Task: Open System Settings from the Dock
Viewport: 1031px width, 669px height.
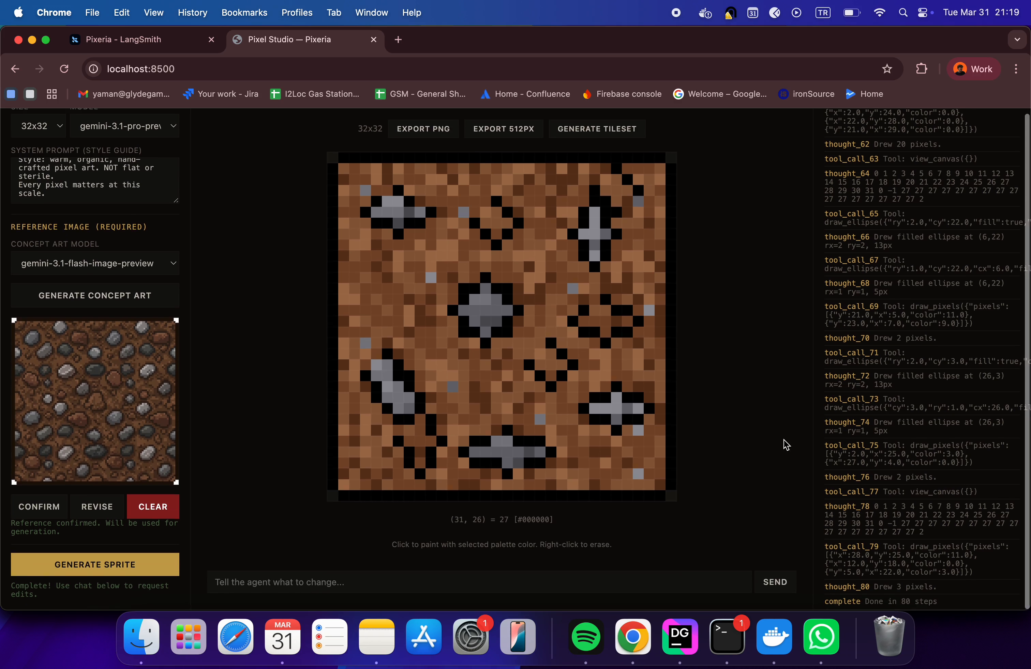Action: (x=471, y=637)
